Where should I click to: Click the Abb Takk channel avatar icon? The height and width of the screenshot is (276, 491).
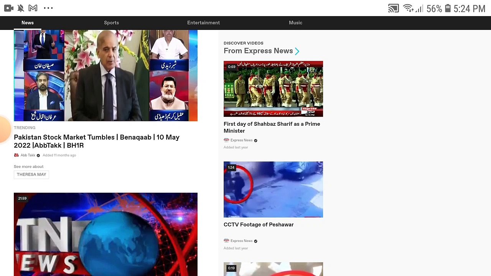[16, 155]
